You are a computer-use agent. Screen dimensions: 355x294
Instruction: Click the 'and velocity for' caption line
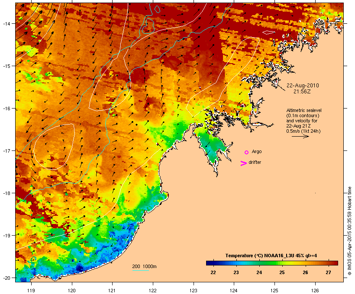point(302,121)
